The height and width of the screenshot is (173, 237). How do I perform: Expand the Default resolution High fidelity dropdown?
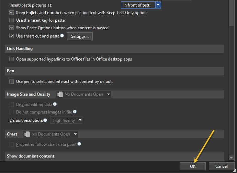tap(80, 120)
